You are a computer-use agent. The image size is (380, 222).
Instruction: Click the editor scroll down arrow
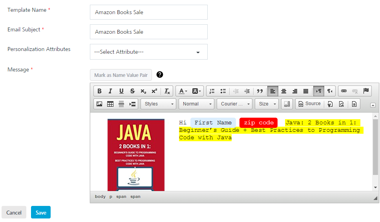tap(375, 187)
